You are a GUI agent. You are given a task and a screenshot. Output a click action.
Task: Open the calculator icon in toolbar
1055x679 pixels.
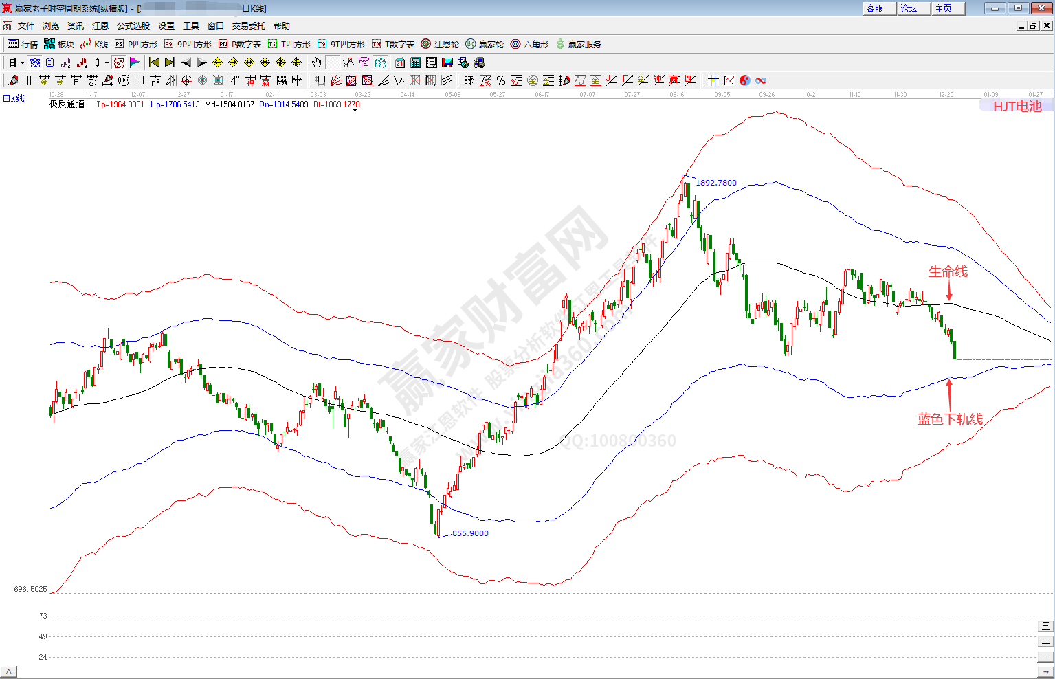click(x=416, y=63)
